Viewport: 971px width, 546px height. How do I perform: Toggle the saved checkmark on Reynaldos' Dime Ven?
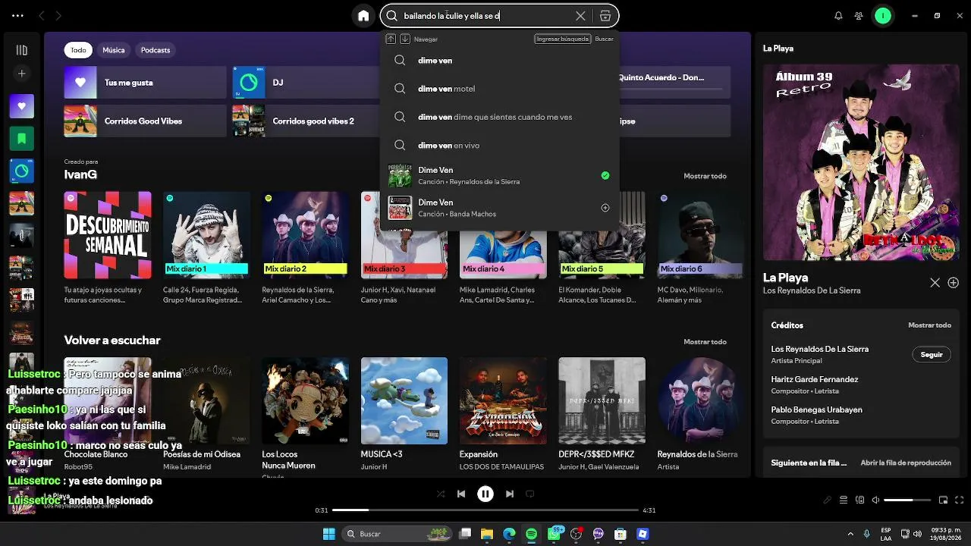click(x=605, y=175)
